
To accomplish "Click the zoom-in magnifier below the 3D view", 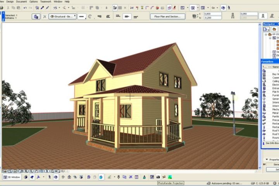I will pyautogui.click(x=26, y=171).
